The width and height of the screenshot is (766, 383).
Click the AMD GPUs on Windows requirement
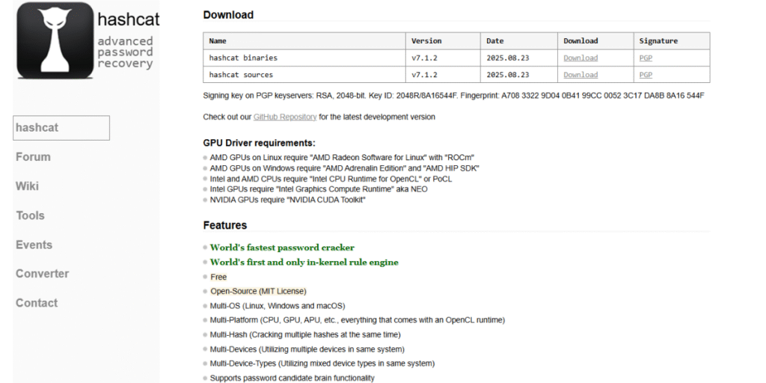coord(344,168)
